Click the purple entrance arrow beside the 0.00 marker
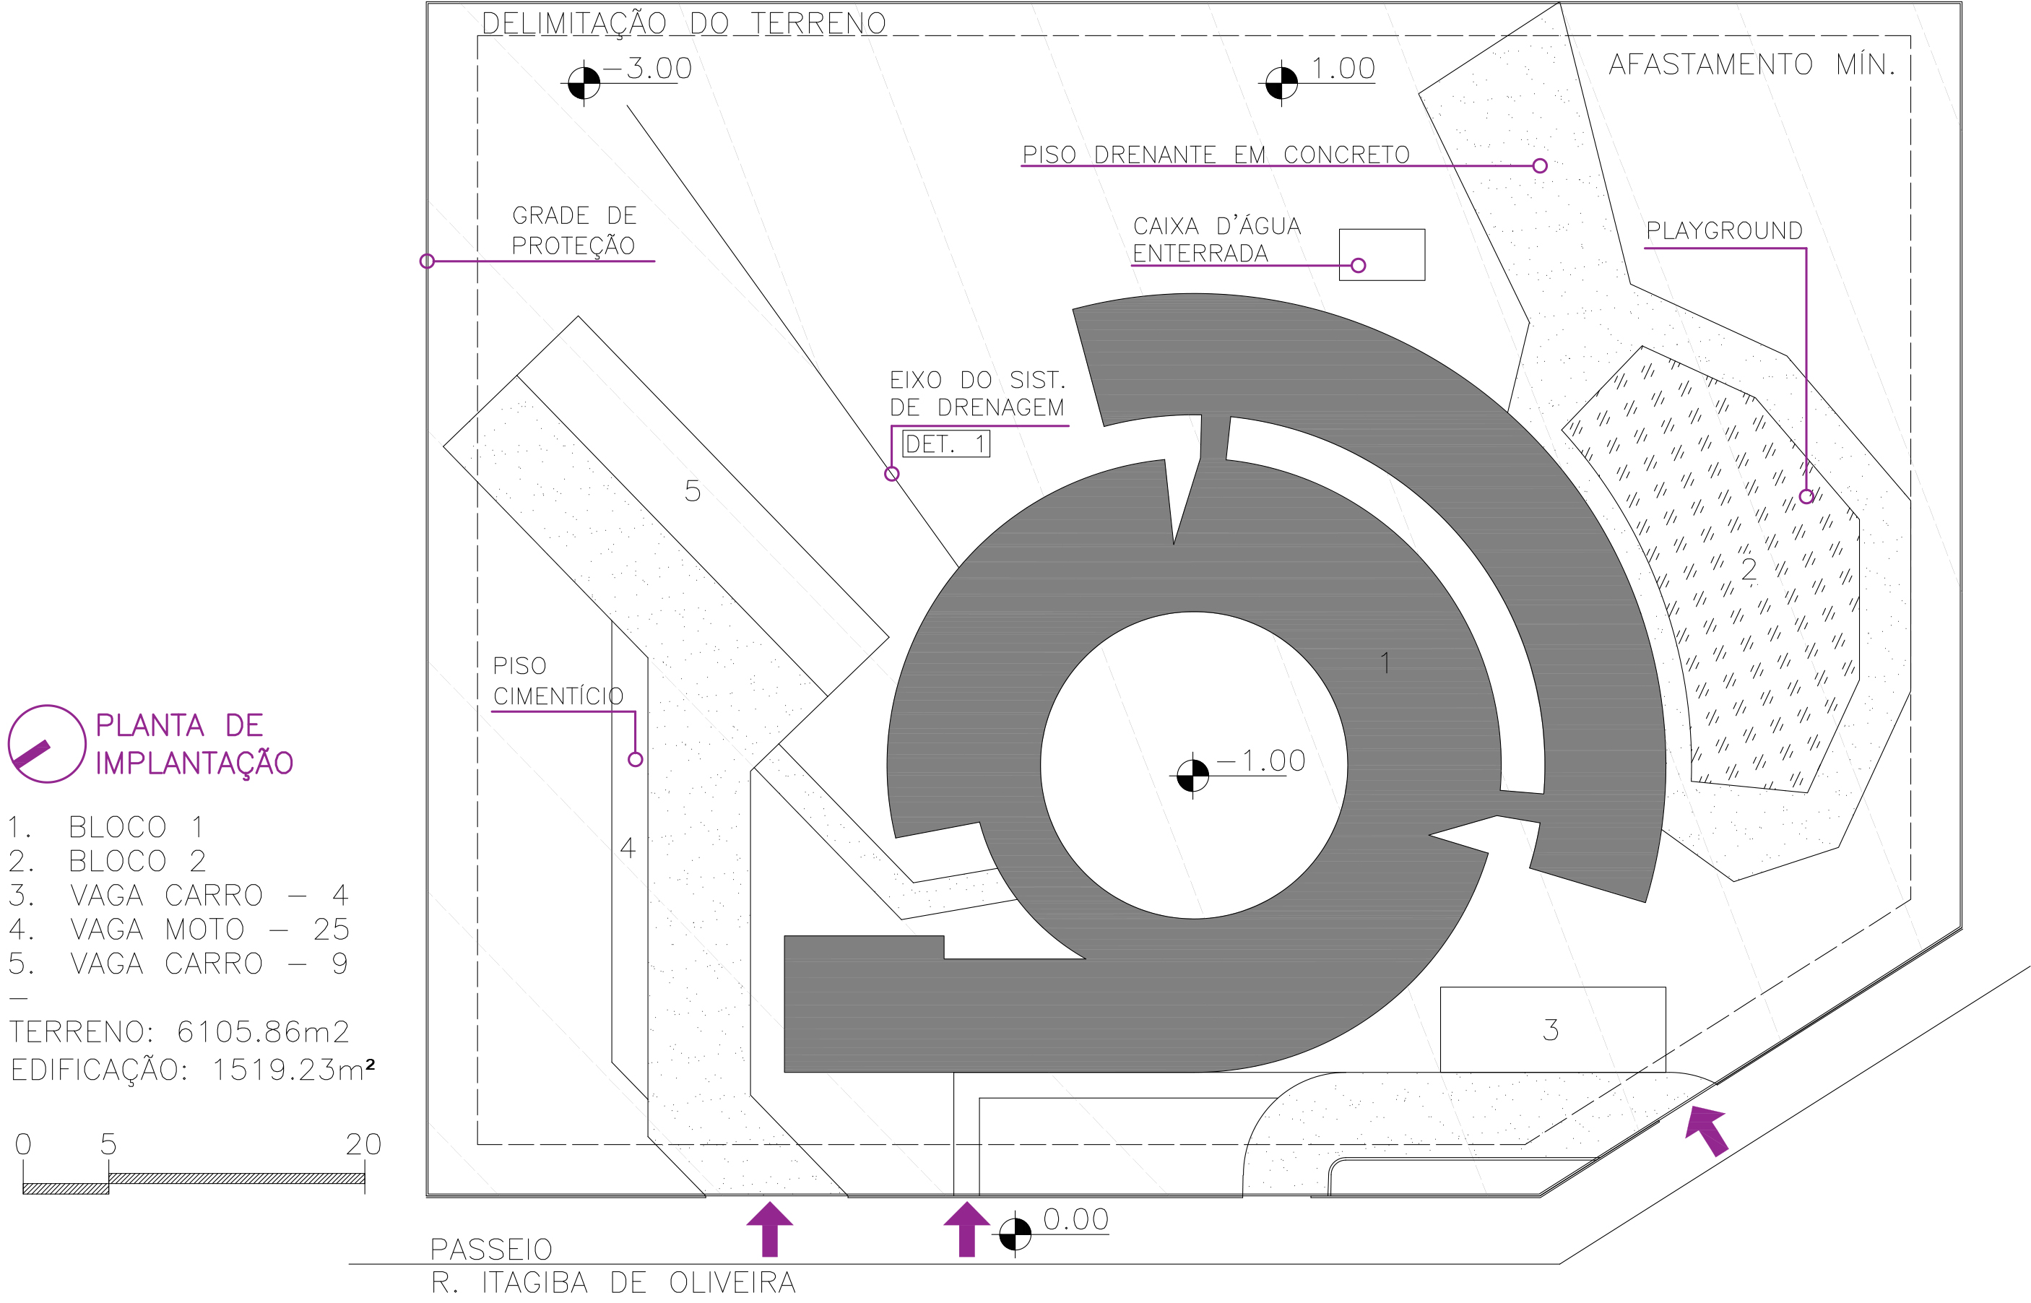This screenshot has width=2031, height=1303. (x=967, y=1229)
